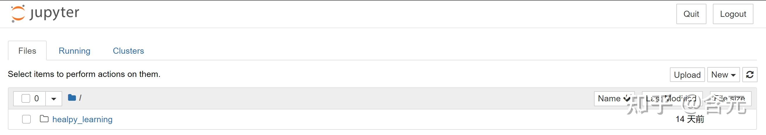Open the selection type dropdown arrow
766x135 pixels.
53,99
